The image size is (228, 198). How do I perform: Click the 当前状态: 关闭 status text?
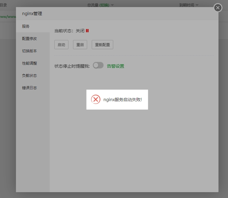69,31
